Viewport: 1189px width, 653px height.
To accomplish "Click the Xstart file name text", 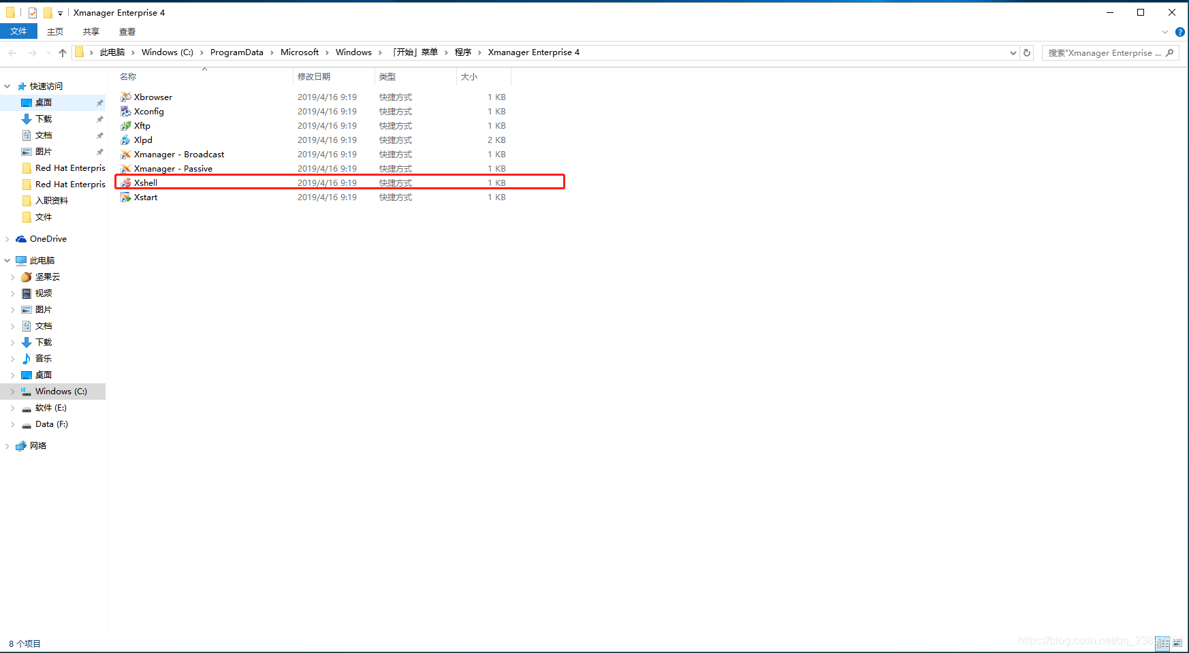I will [146, 197].
